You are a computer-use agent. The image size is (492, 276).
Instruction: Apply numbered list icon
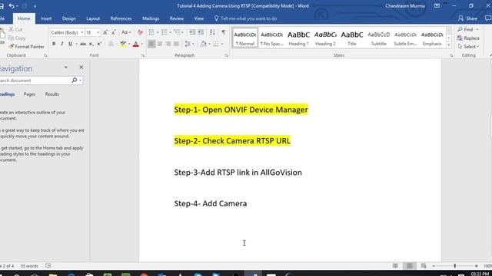[x=164, y=32]
